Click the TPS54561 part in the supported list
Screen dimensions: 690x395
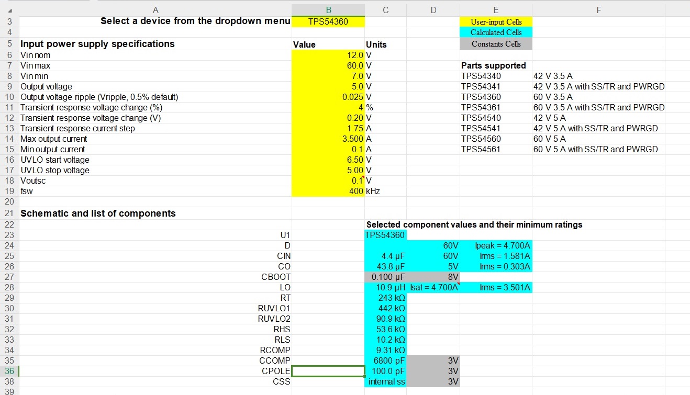481,149
